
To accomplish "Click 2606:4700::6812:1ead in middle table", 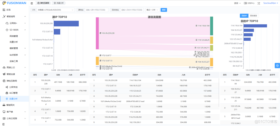I will (x=135, y=101).
